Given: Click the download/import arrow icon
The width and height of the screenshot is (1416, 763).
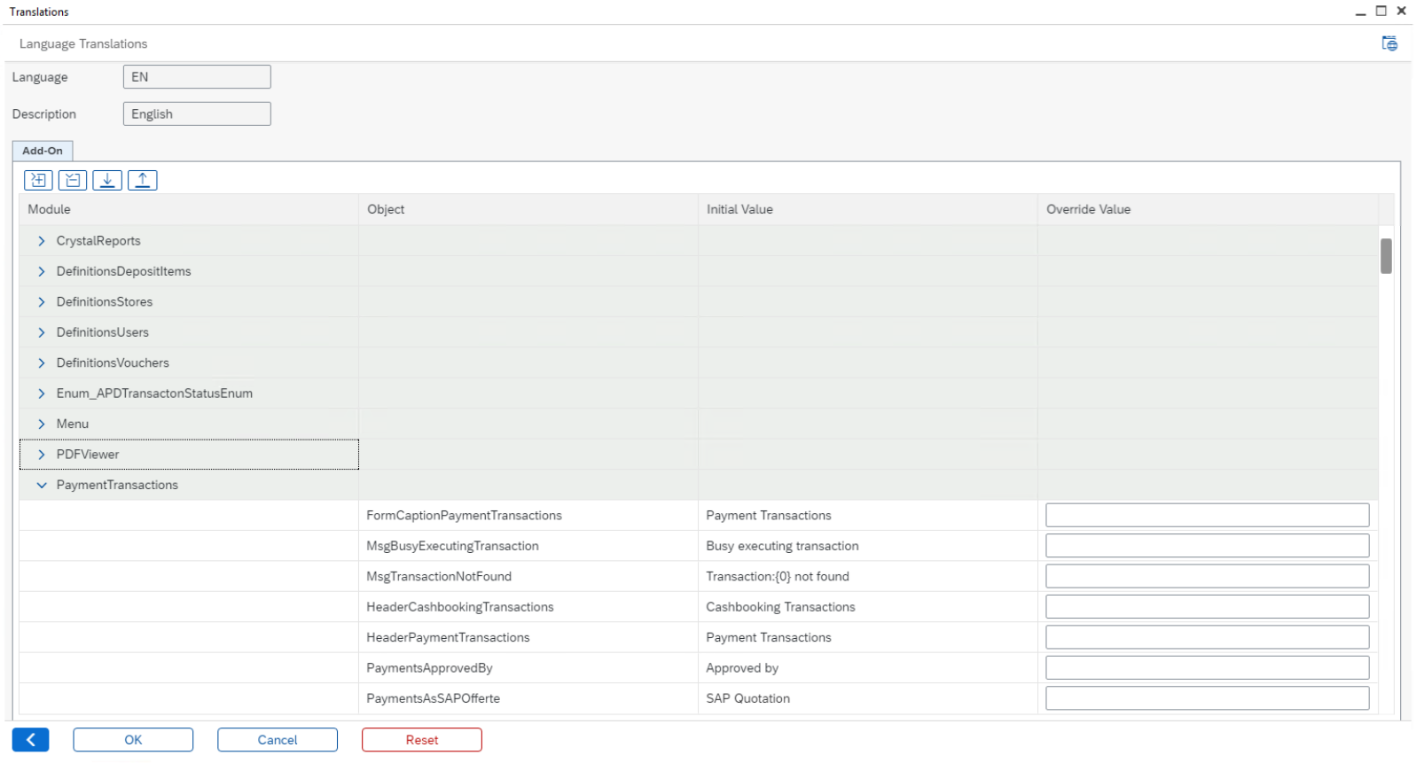Looking at the screenshot, I should 107,181.
